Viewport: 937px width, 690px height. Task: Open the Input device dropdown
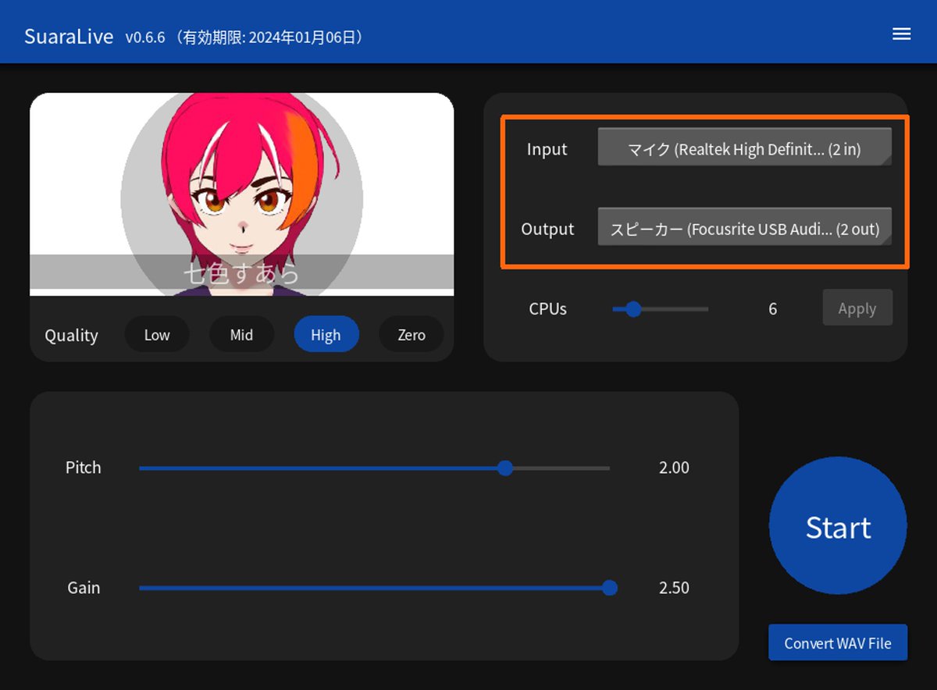point(744,147)
